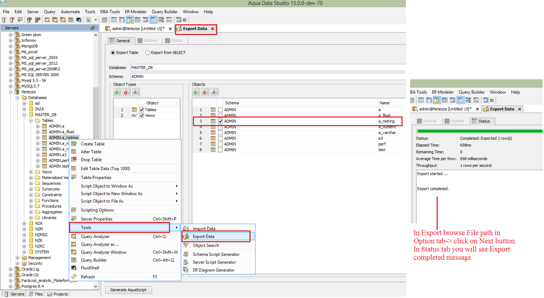Screen dimensions: 544x298
Task: Expand the Oracle11g server node
Action: coord(10,269)
